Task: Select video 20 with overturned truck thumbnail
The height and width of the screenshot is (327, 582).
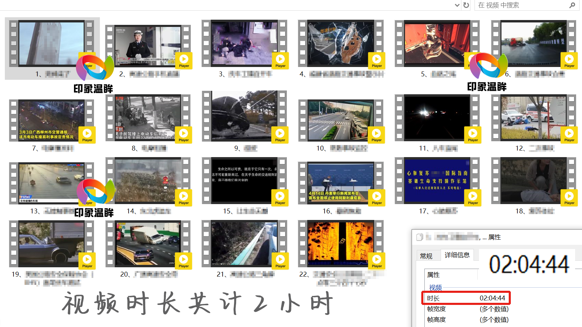Action: coord(148,244)
